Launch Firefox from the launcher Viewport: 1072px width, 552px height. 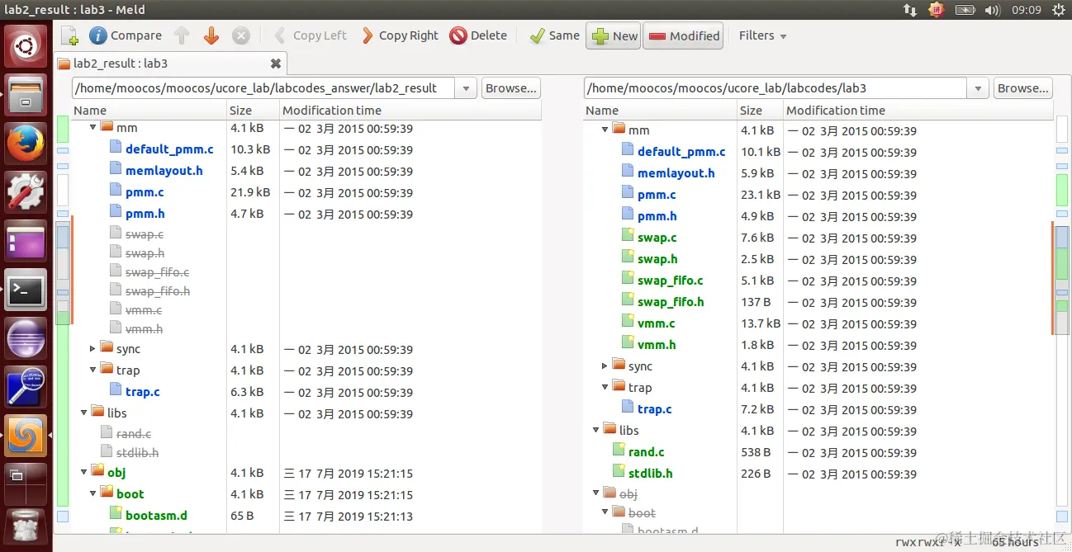pyautogui.click(x=26, y=144)
